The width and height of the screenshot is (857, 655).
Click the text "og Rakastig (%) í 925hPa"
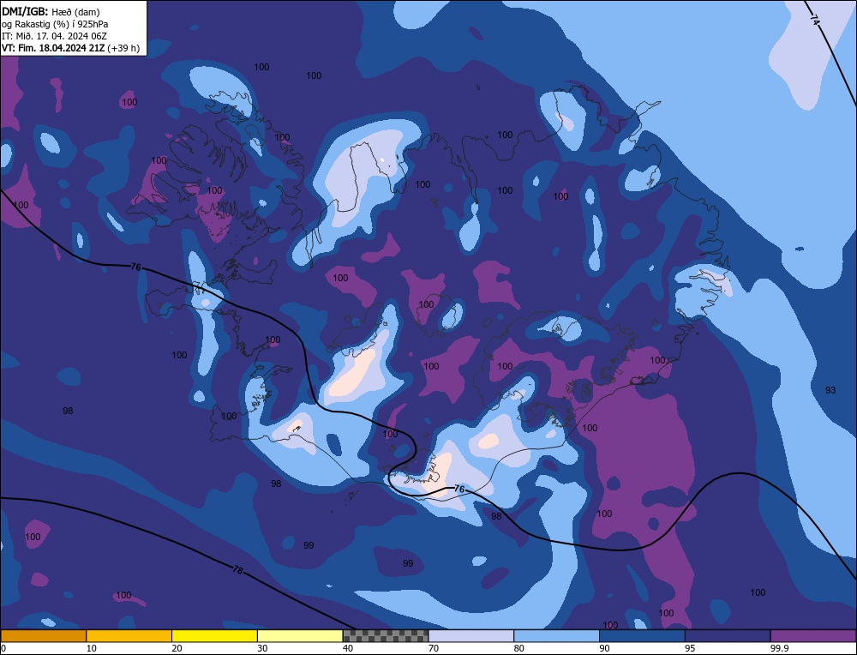pyautogui.click(x=55, y=24)
